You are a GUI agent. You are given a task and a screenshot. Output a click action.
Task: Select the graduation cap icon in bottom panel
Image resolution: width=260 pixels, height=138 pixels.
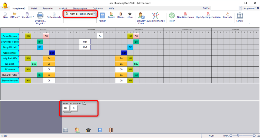[x=89, y=130]
